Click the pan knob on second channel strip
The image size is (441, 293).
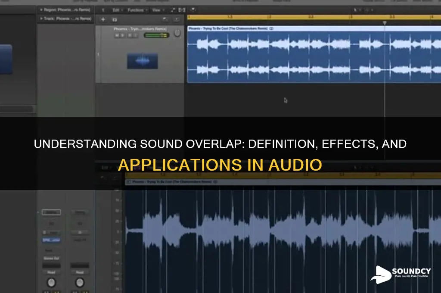click(80, 282)
